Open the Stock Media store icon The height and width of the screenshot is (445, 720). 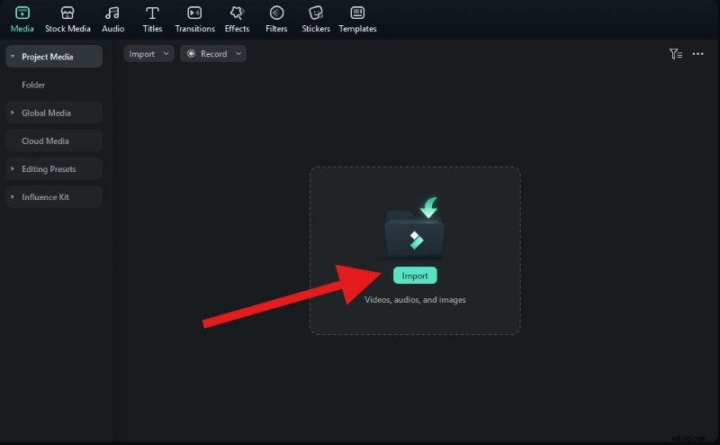(67, 13)
